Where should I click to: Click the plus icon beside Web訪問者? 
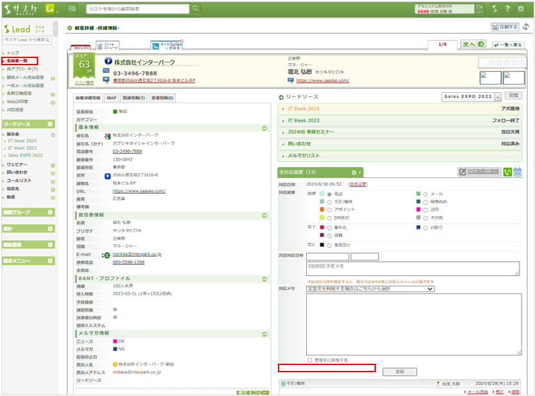click(53, 103)
